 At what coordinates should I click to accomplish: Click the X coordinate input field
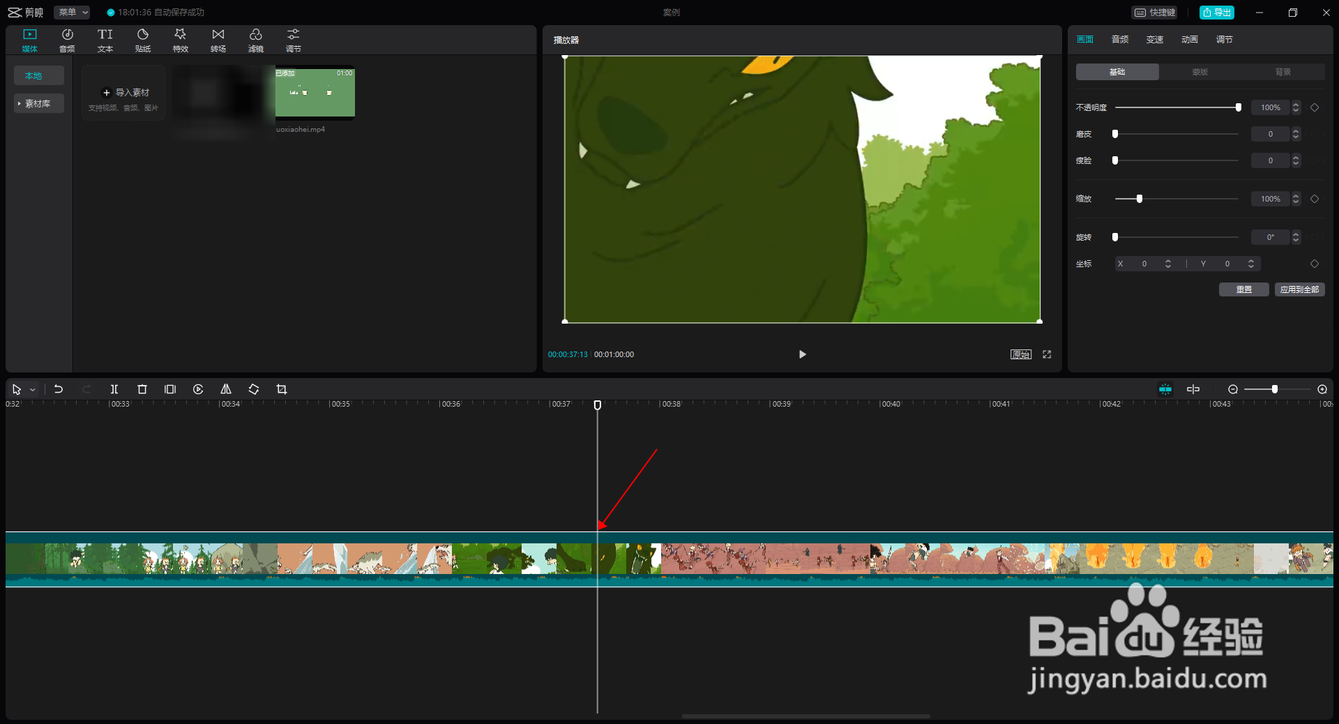(x=1144, y=264)
